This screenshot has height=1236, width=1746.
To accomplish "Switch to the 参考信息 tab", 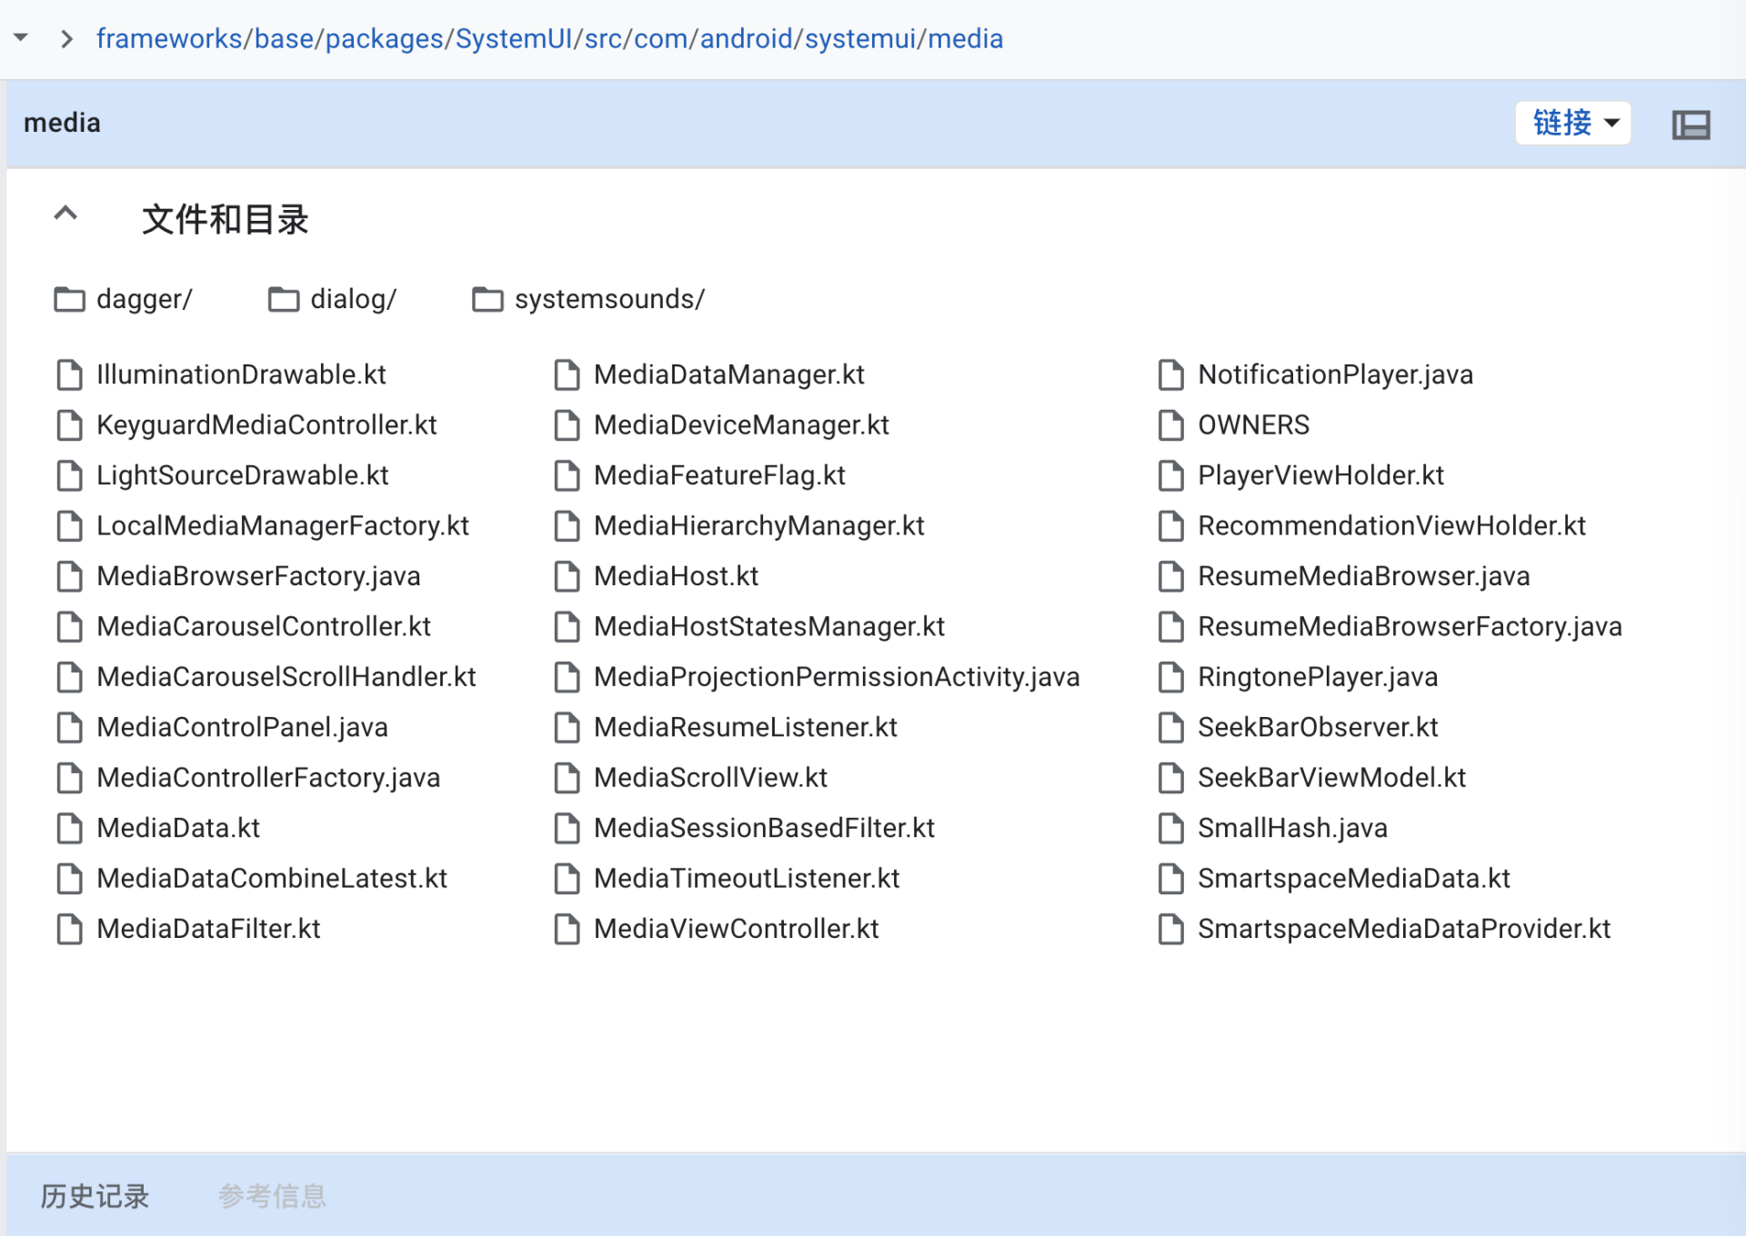I will point(272,1196).
